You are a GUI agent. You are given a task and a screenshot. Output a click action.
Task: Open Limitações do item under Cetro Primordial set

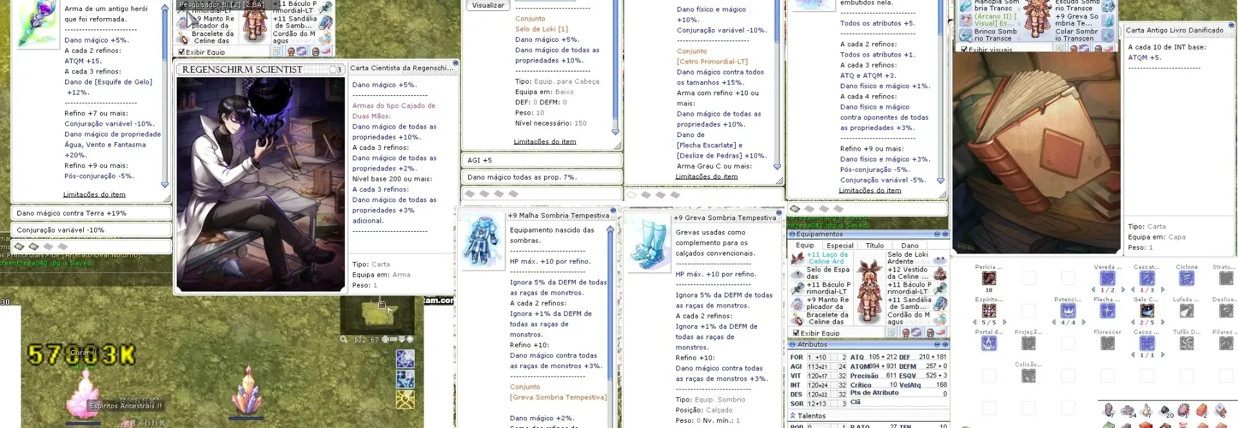point(706,176)
